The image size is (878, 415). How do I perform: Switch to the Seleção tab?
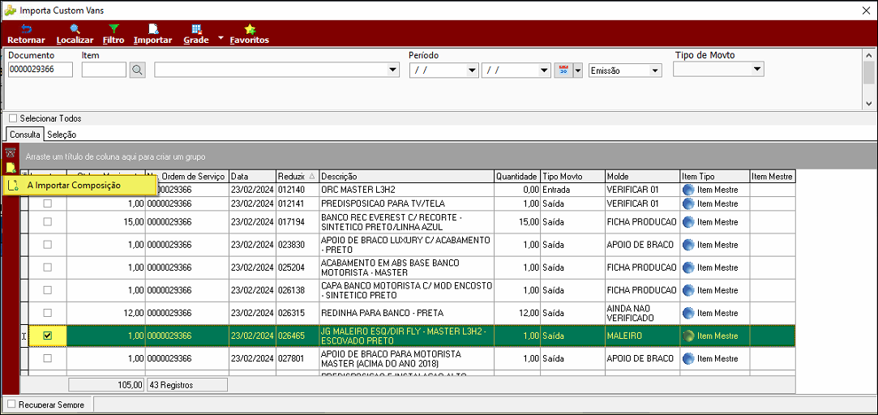[62, 135]
